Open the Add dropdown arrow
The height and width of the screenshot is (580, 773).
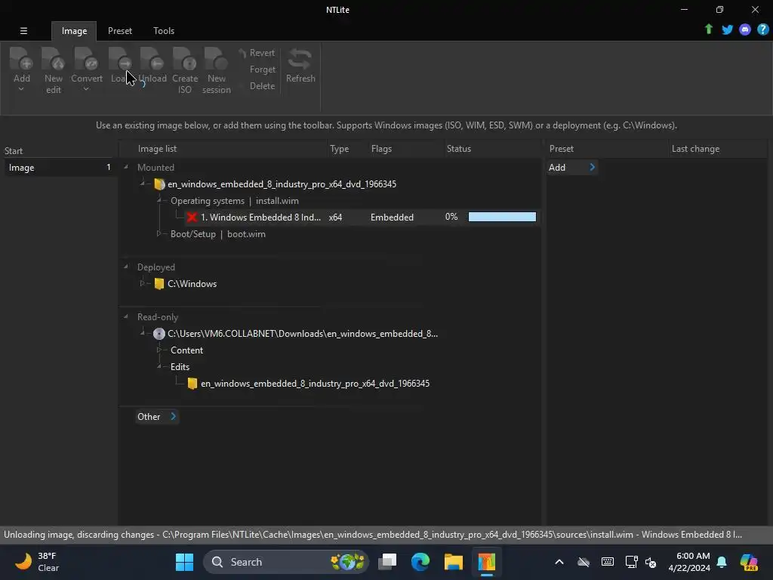pos(21,89)
